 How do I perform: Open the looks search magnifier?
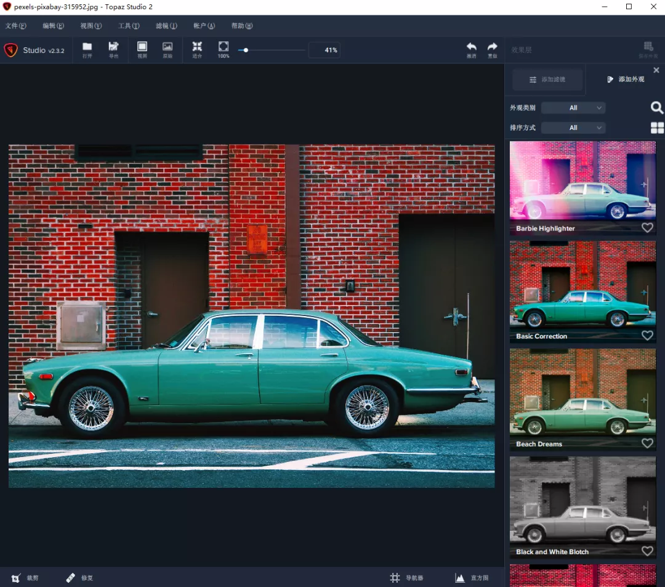pos(657,108)
